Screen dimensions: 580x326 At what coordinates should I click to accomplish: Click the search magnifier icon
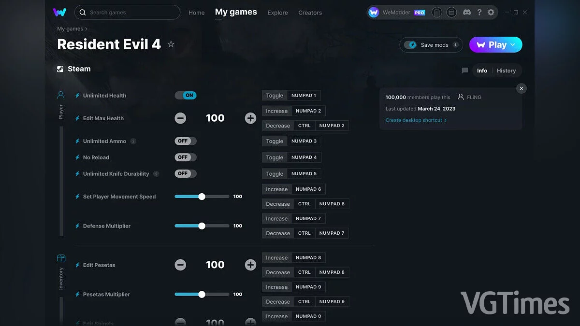83,12
